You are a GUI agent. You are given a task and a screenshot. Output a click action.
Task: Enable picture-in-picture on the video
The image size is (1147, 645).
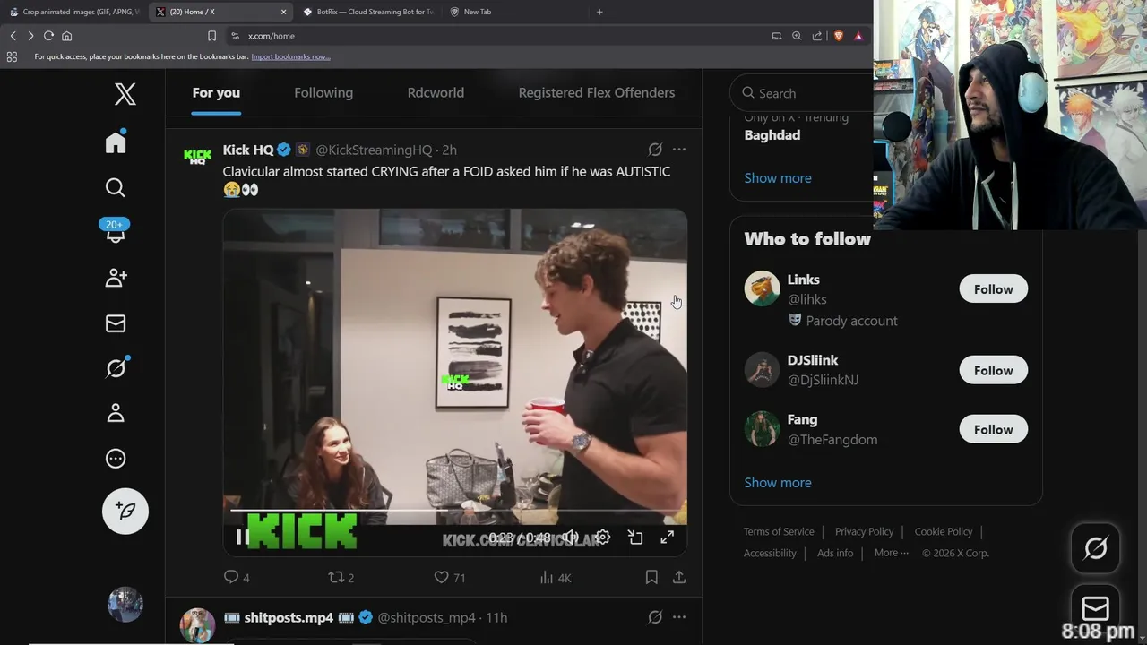[x=635, y=537]
